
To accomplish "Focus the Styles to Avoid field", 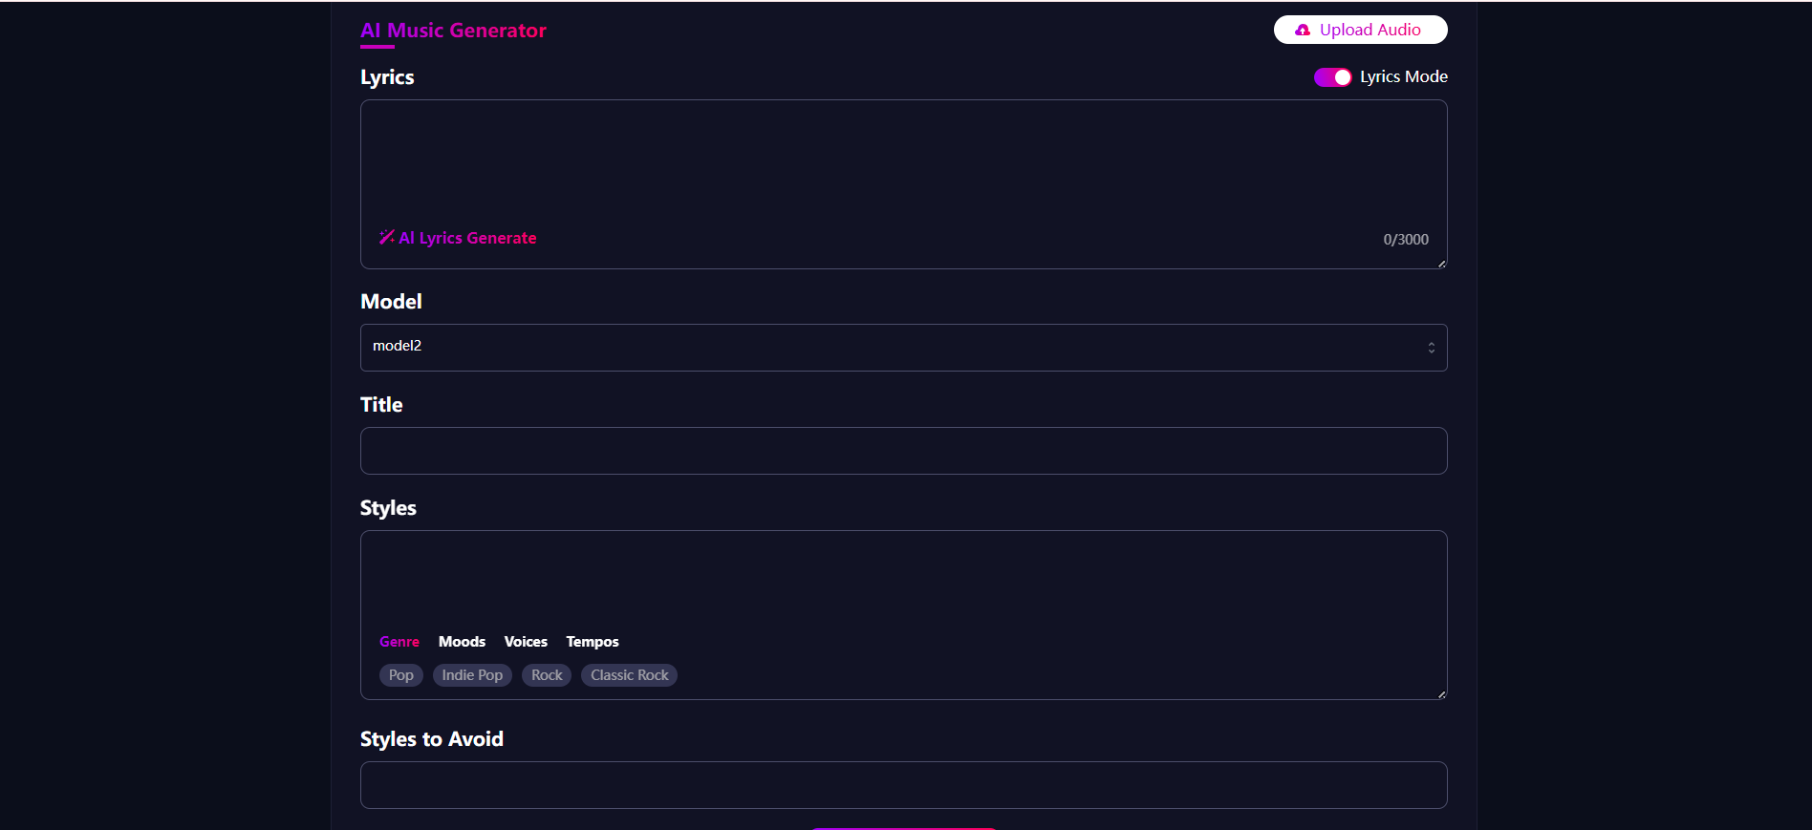I will pos(903,785).
